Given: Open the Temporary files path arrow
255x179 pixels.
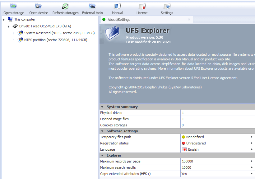Looking at the screenshot, I should point(252,137).
